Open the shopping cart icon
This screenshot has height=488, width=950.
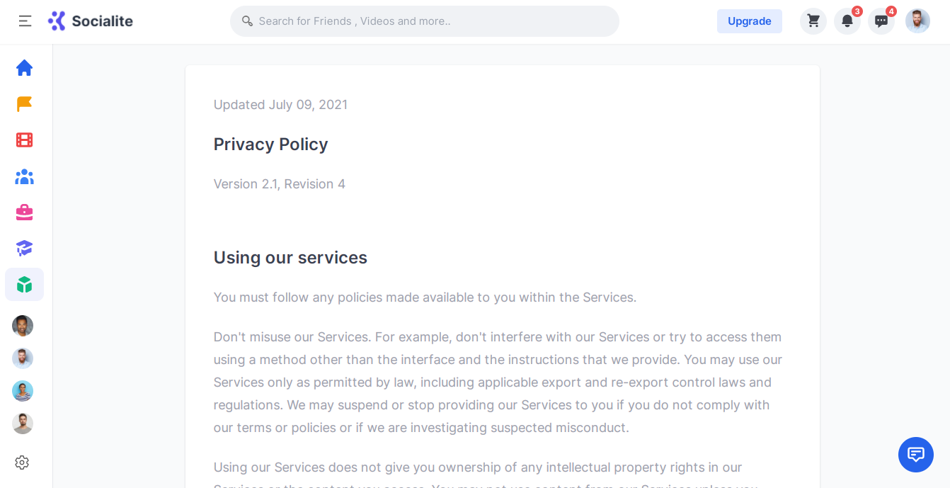click(813, 21)
